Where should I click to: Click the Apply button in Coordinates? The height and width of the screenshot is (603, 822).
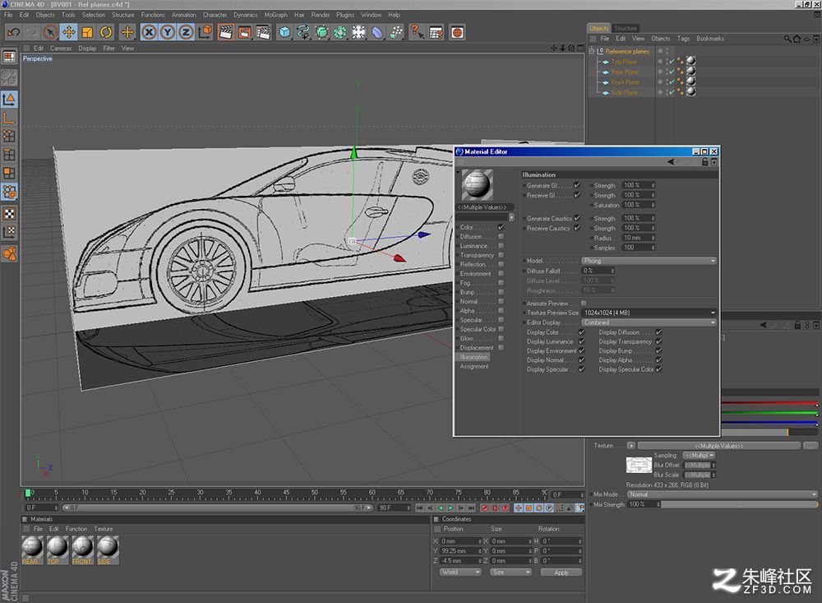click(x=561, y=573)
